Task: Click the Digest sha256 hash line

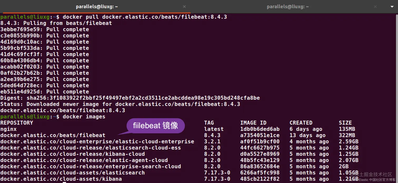Action: point(130,98)
